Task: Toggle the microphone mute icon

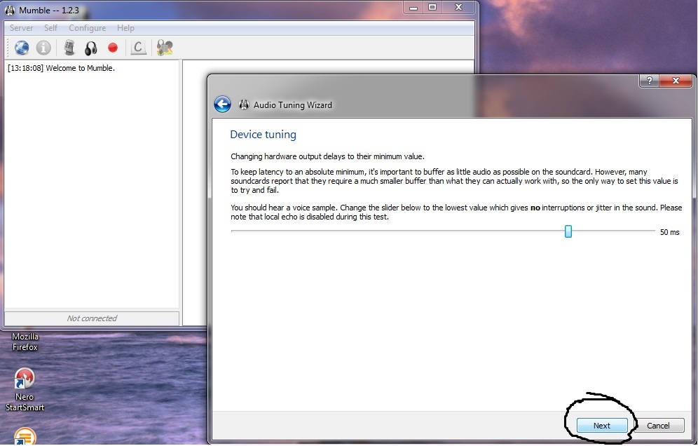Action: tap(69, 48)
